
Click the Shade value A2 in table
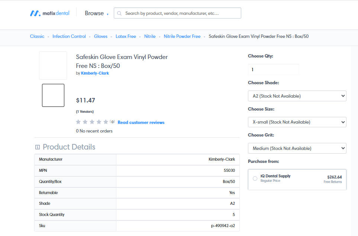tap(232, 203)
